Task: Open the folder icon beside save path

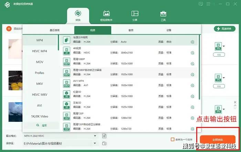Action: [104, 143]
